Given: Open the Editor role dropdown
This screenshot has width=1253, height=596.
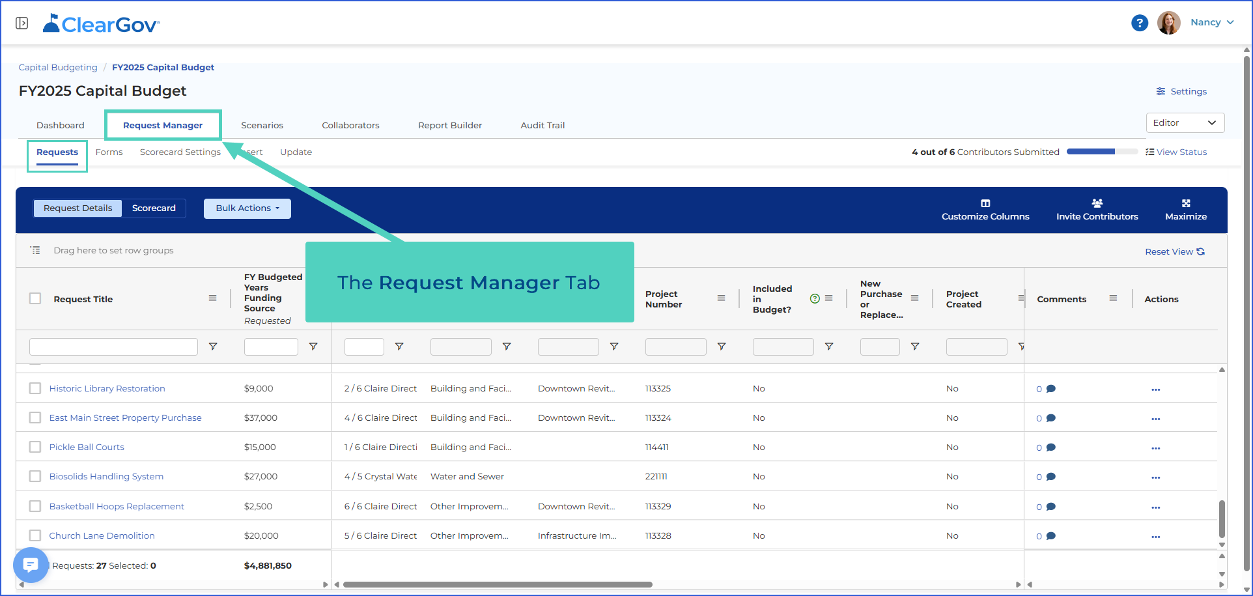Looking at the screenshot, I should [1185, 122].
